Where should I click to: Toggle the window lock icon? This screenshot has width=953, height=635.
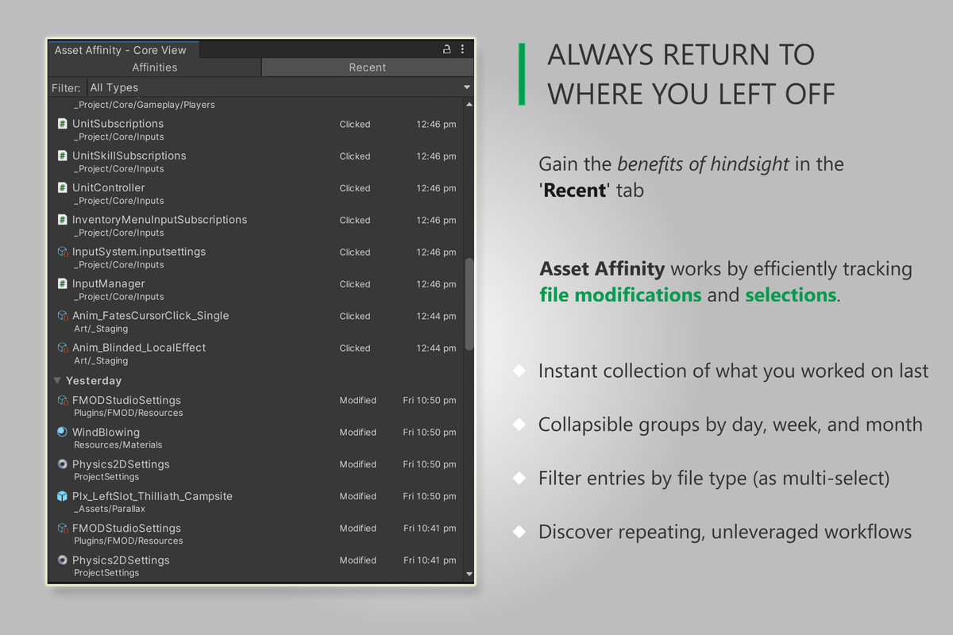point(447,49)
